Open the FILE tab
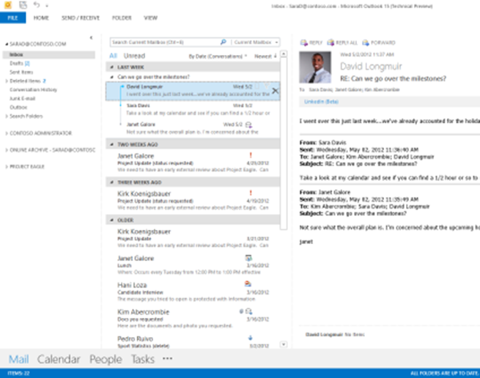This screenshot has height=378, width=480. [12, 18]
